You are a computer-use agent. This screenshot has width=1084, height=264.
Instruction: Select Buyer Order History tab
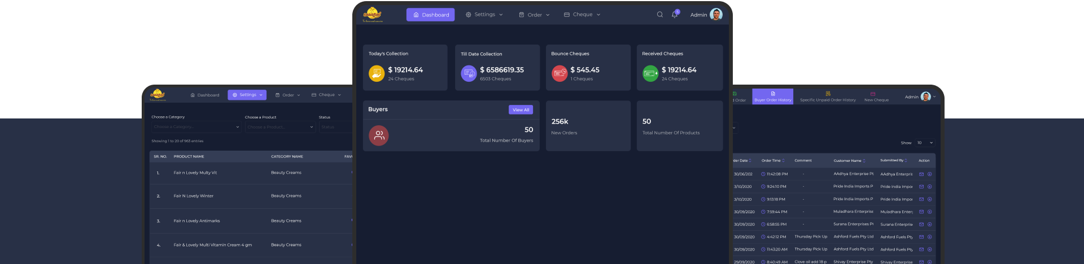tap(773, 96)
